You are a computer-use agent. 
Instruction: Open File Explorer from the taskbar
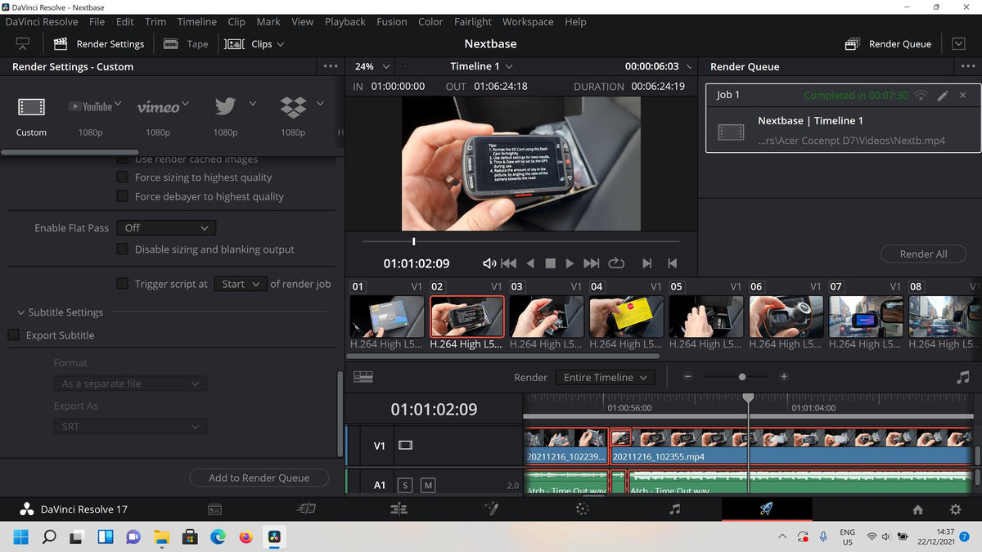pyautogui.click(x=161, y=537)
